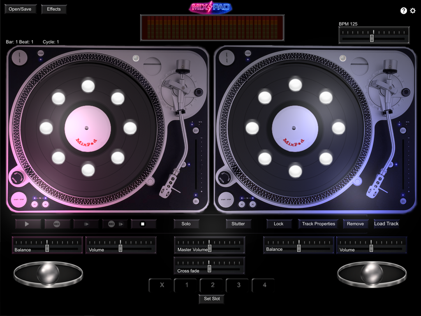
Task: Click the stop transport button
Action: pos(143,224)
